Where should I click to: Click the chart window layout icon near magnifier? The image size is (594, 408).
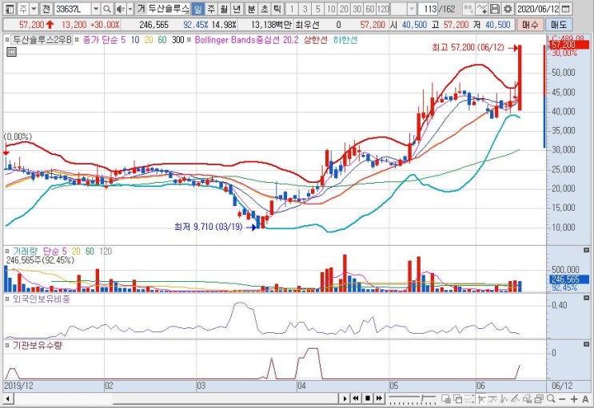(x=539, y=399)
